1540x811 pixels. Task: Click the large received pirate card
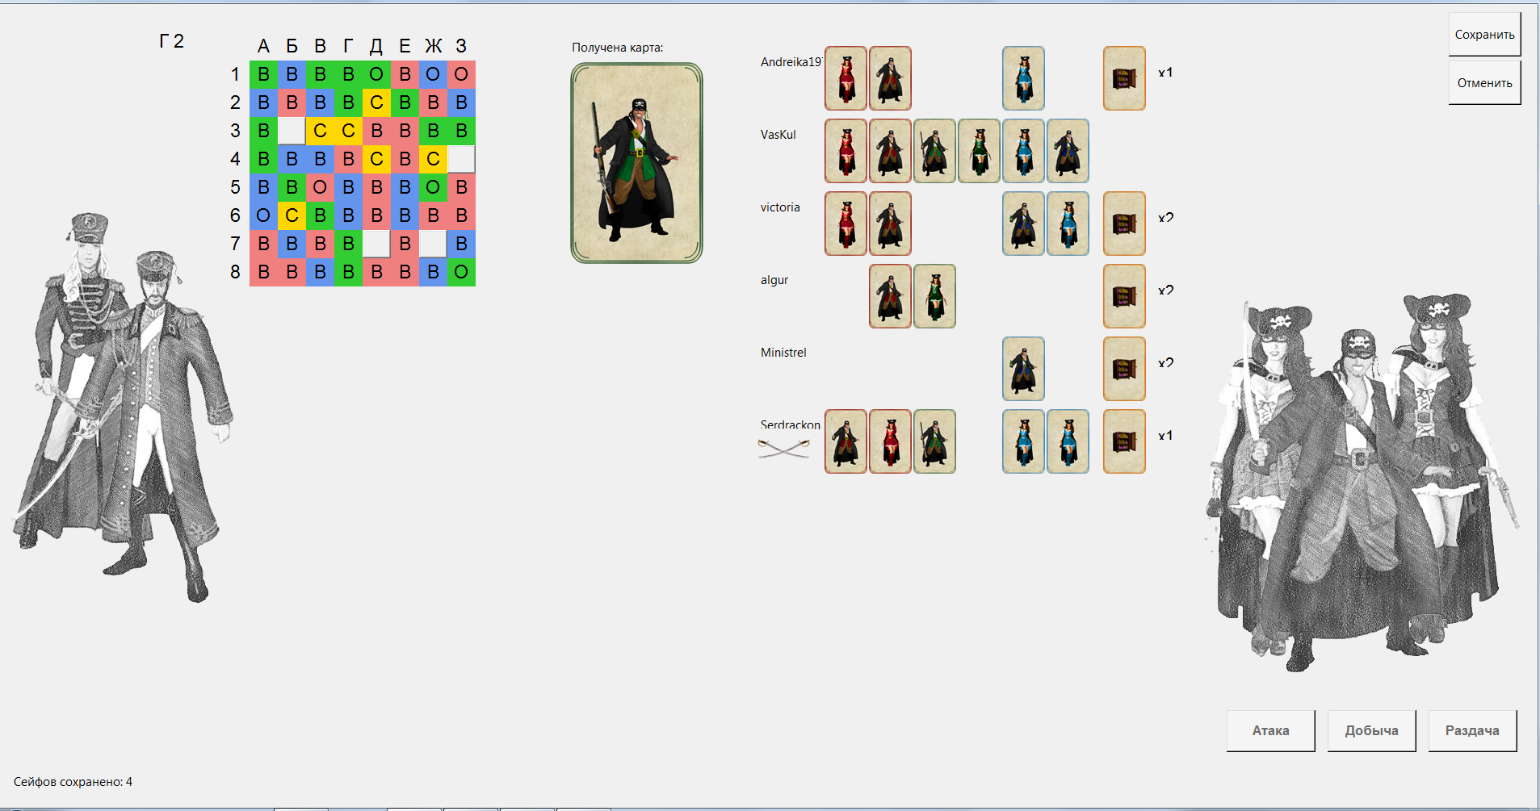tap(636, 163)
